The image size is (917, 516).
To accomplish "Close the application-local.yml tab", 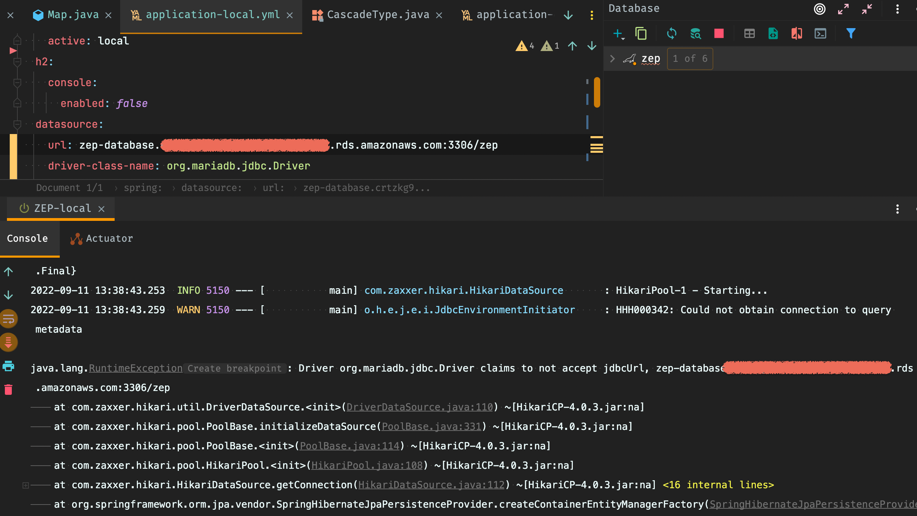I will point(290,15).
